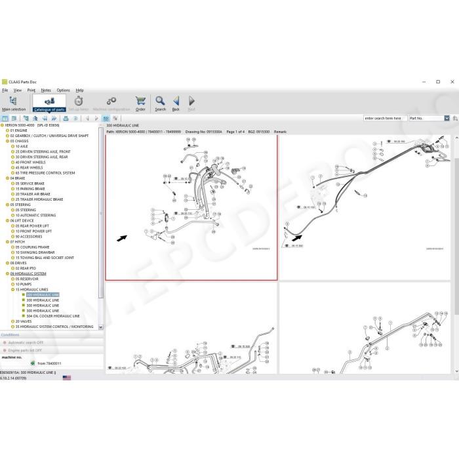Click the machine number icon beside from 78400011
The width and height of the screenshot is (459, 459).
pyautogui.click(x=33, y=363)
